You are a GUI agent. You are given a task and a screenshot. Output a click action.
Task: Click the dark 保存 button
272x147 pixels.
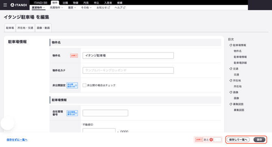click(x=259, y=140)
